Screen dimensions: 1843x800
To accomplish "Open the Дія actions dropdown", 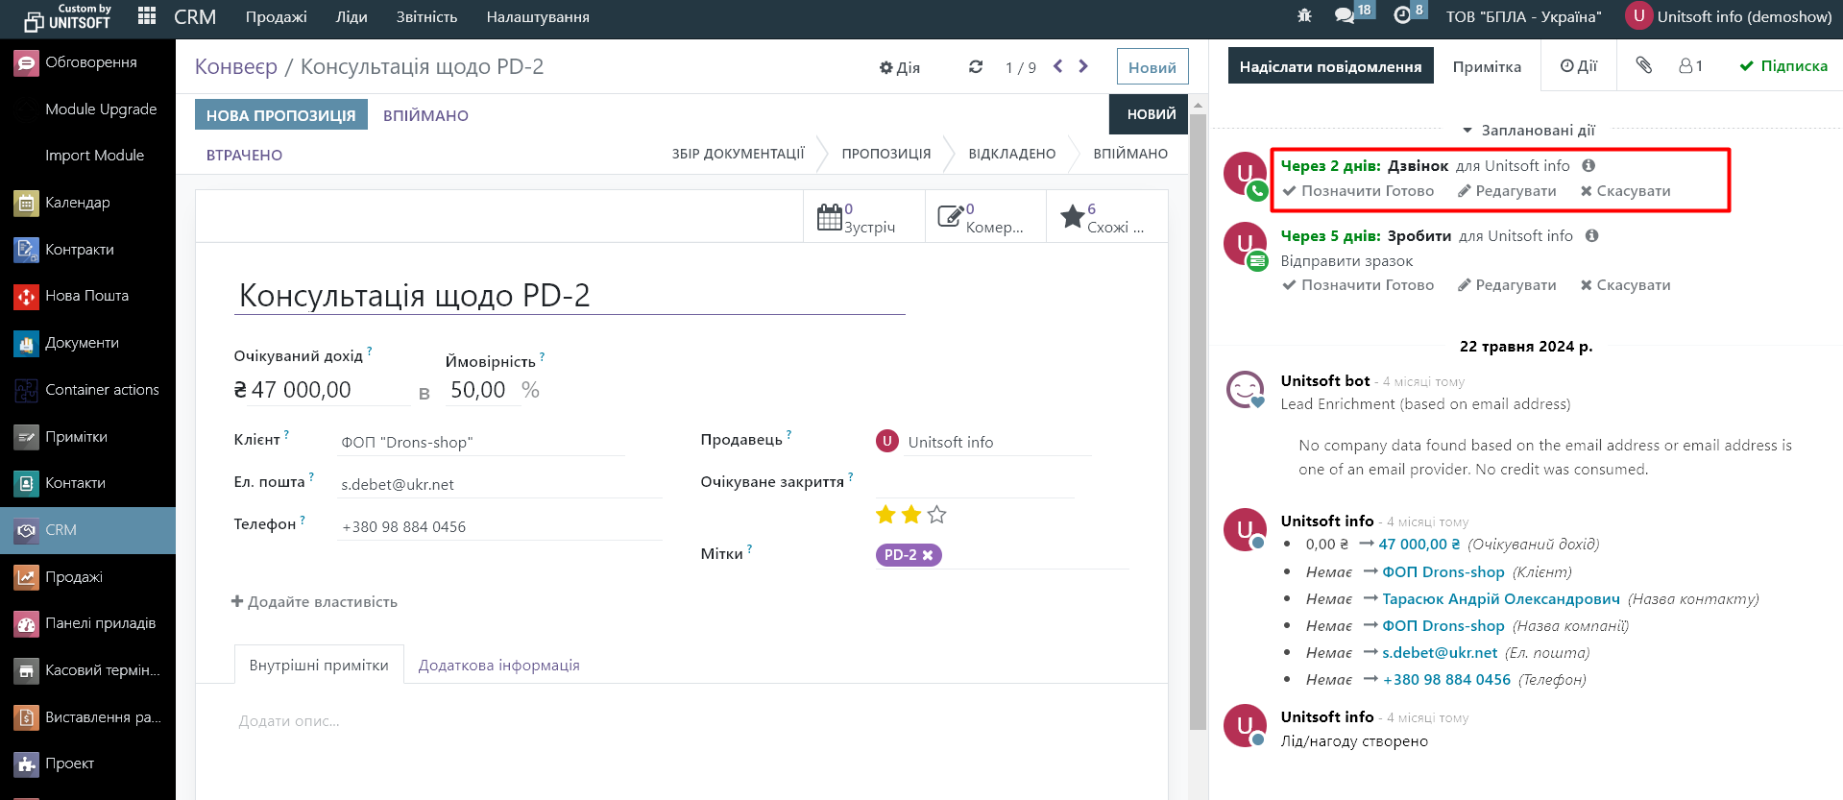I will click(x=900, y=67).
